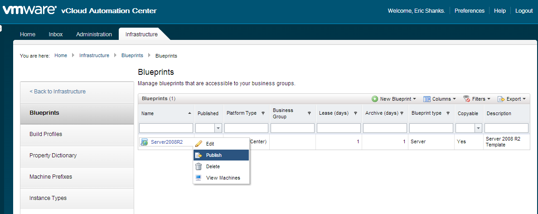Click the Description filter text field

tap(506, 128)
